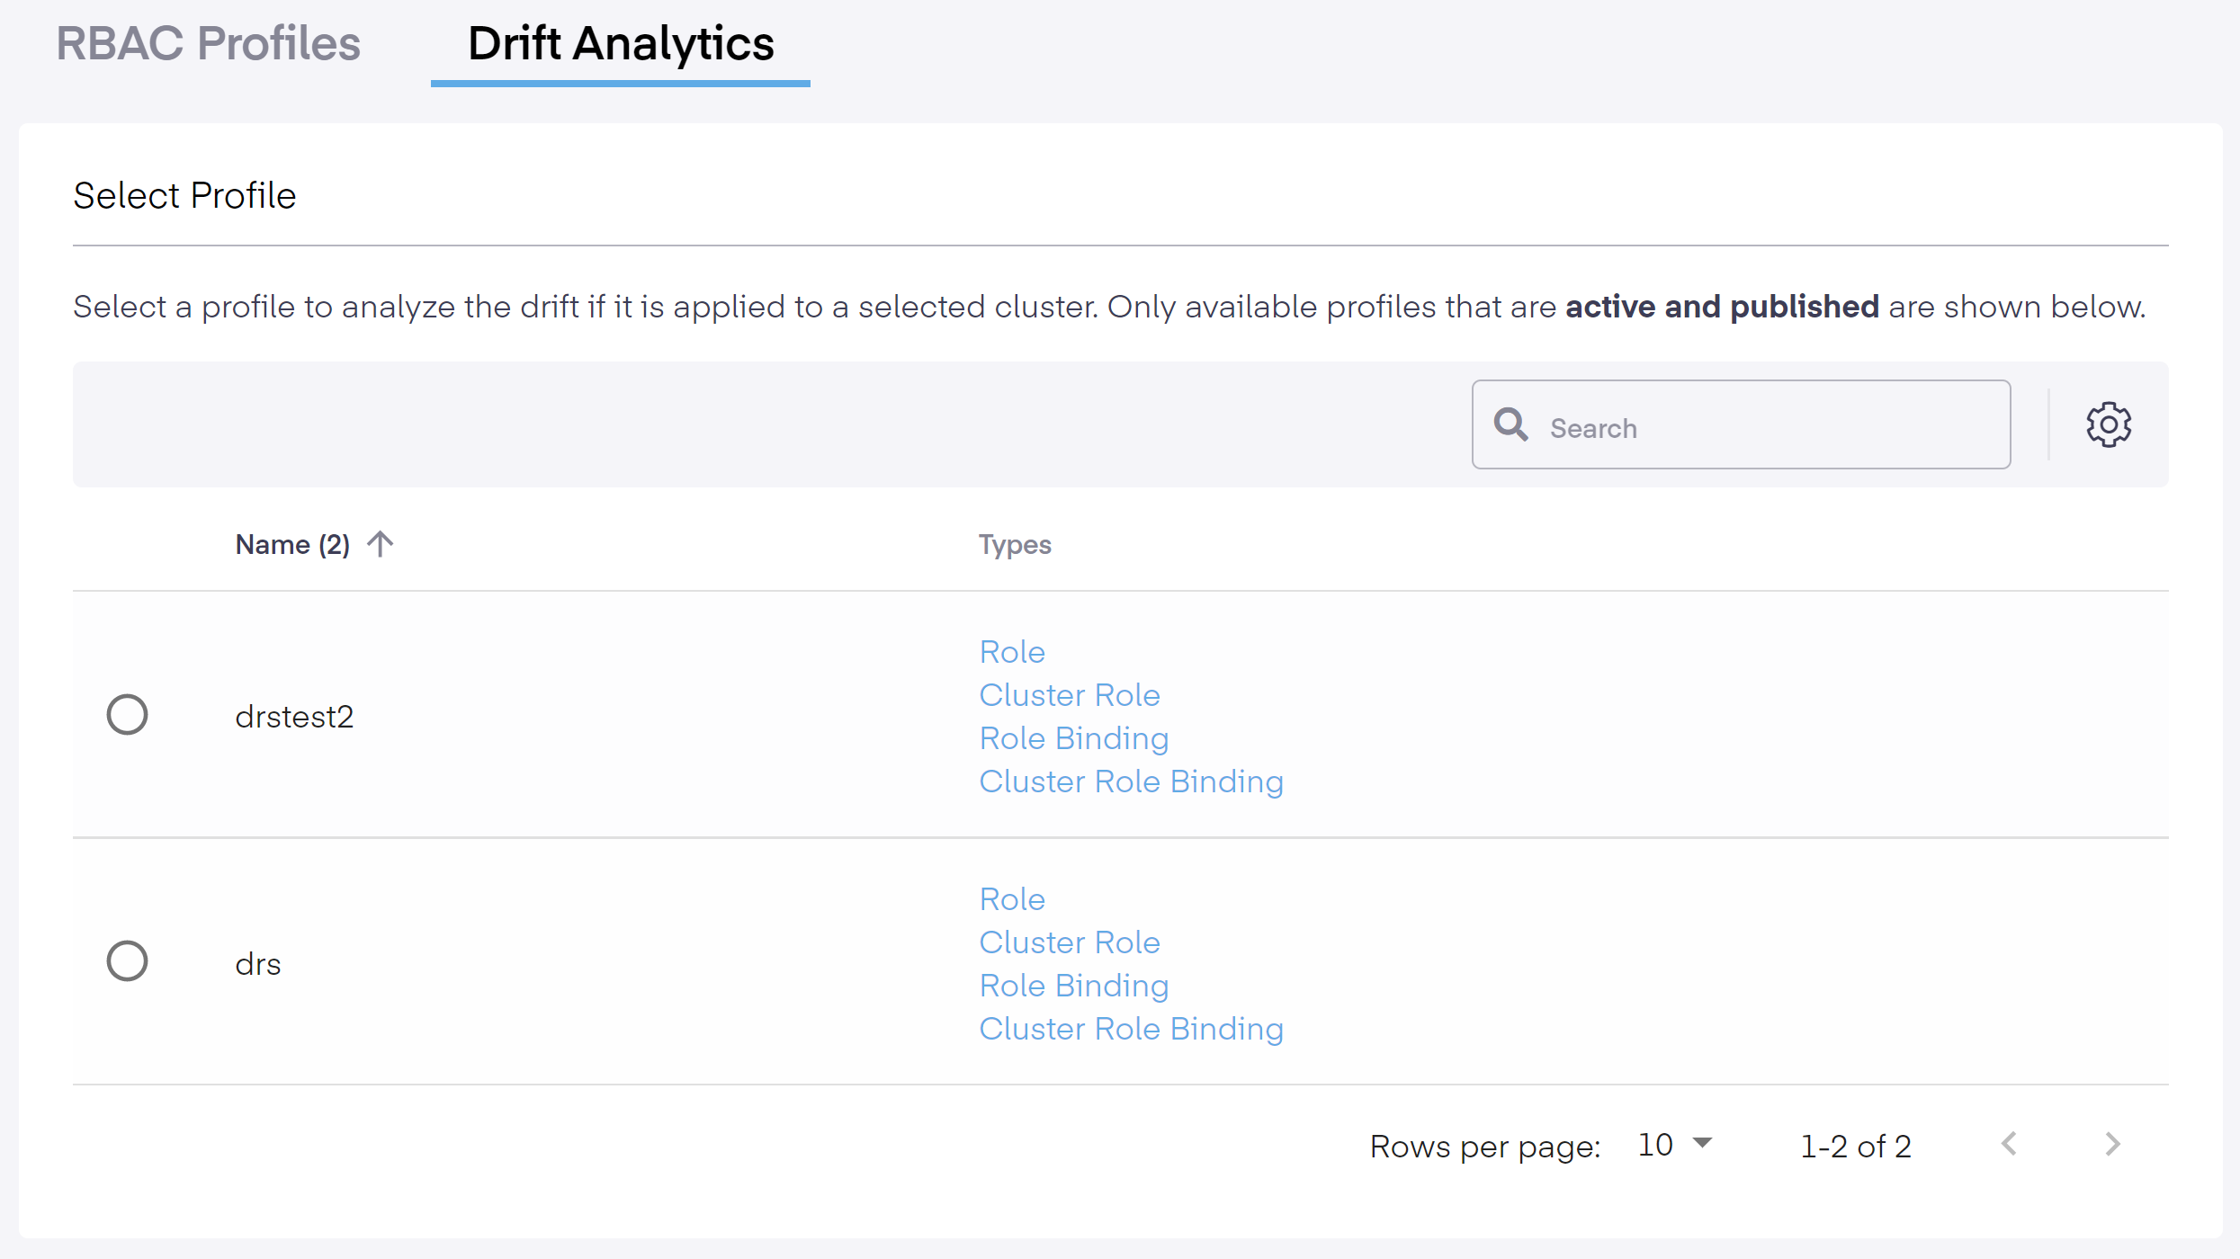The image size is (2240, 1259).
Task: Open the Role link for drstest2
Action: tap(1012, 652)
